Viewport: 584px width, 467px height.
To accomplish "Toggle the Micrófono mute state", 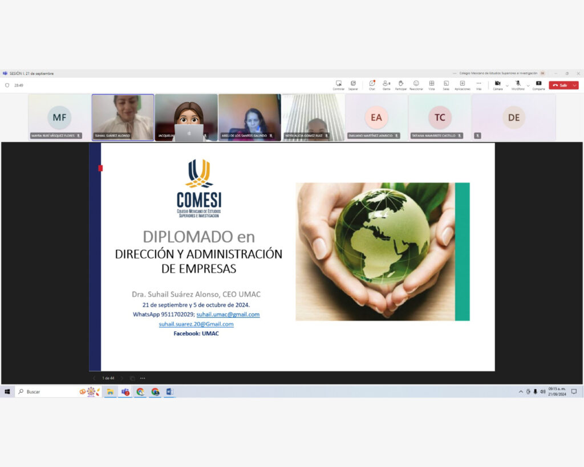I will (518, 85).
